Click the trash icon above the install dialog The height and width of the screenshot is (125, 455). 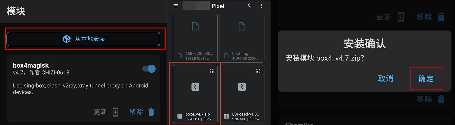pyautogui.click(x=441, y=17)
